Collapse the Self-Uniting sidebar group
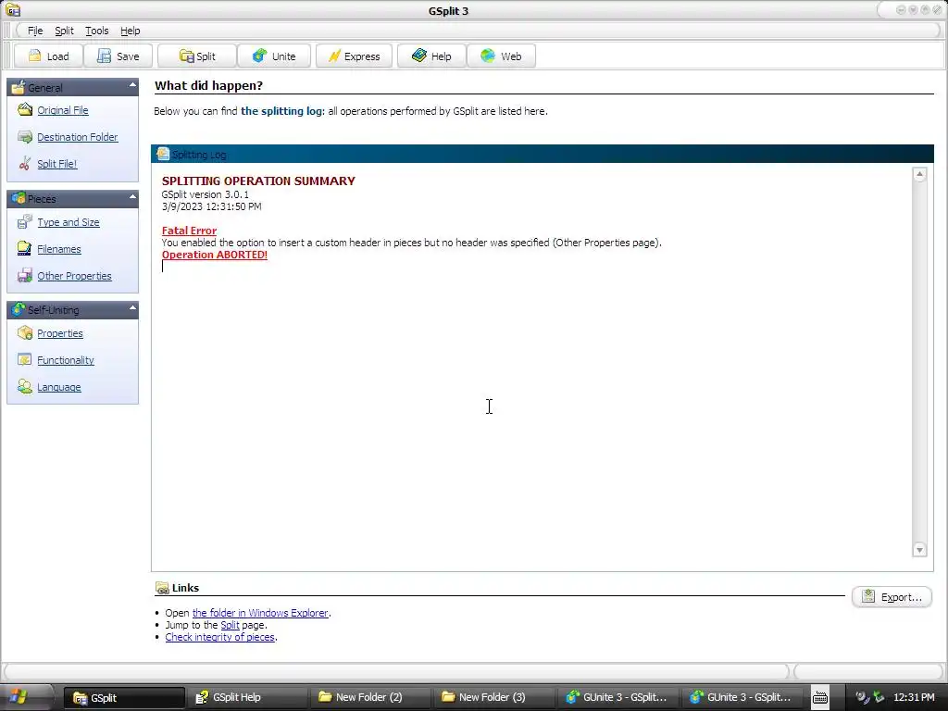The height and width of the screenshot is (711, 948). tap(132, 308)
